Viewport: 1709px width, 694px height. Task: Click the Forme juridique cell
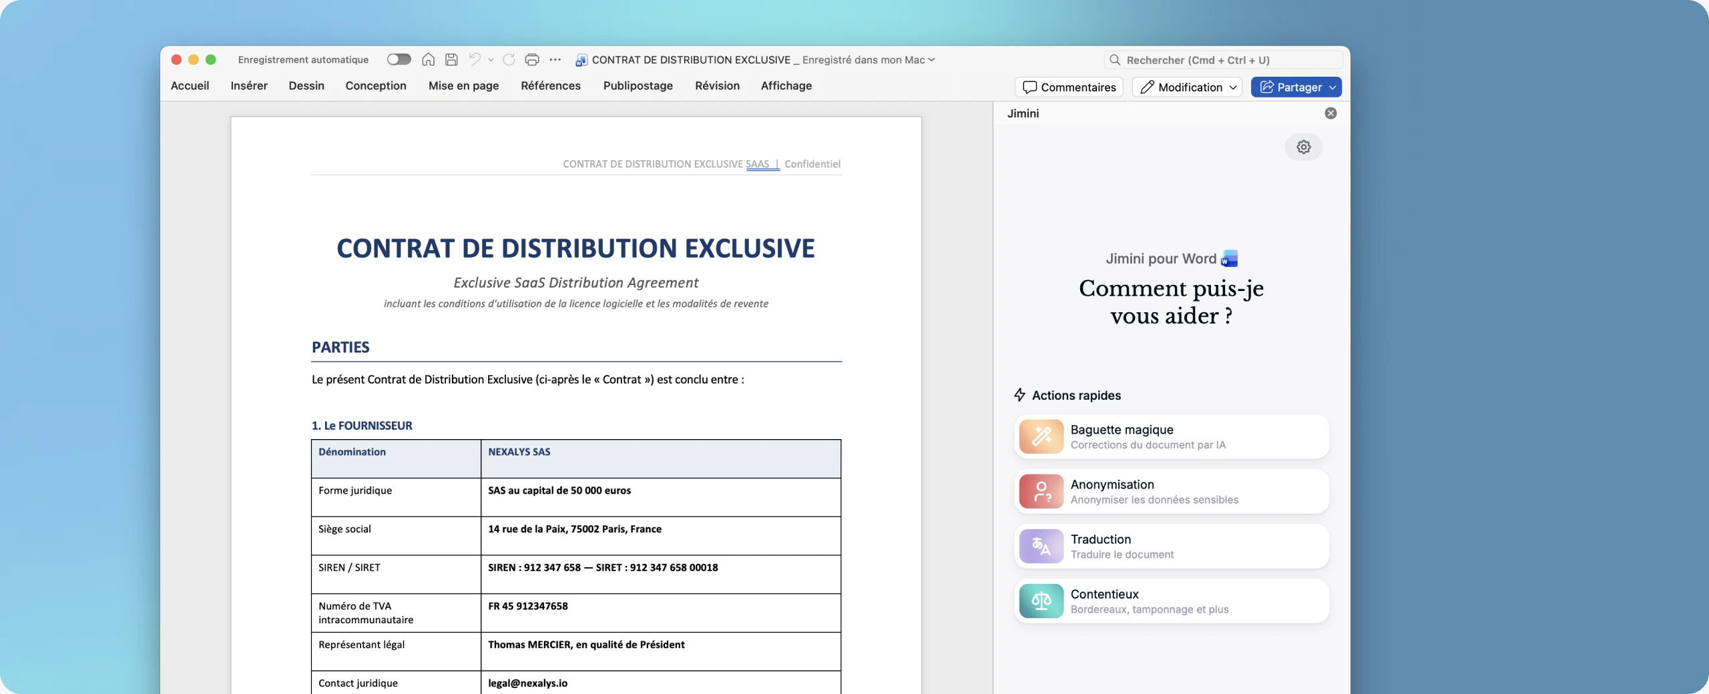(x=396, y=497)
